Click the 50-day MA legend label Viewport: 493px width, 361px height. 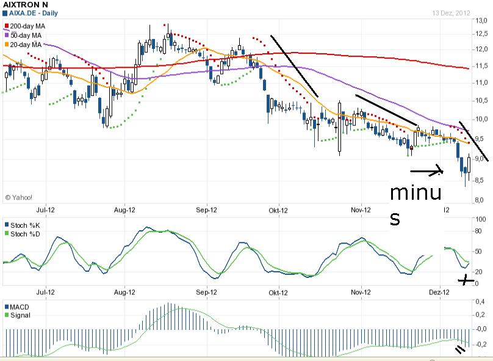coord(26,35)
